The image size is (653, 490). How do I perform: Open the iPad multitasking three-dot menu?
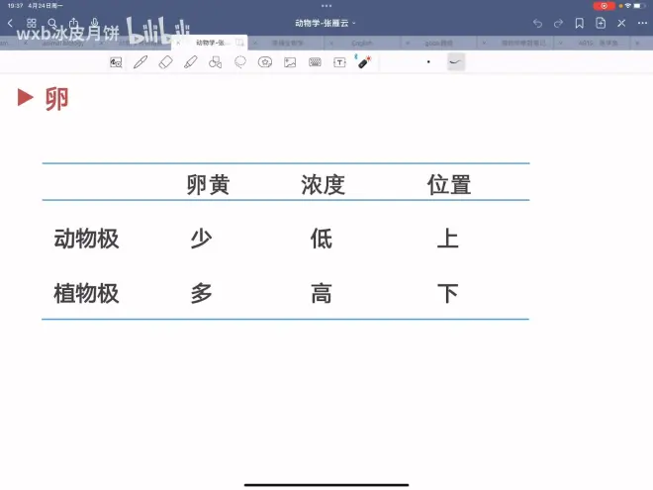[326, 6]
